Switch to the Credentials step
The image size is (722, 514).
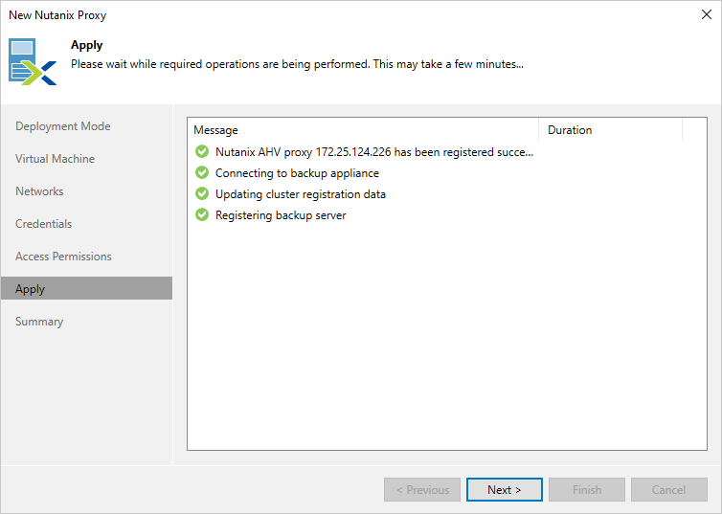(44, 224)
